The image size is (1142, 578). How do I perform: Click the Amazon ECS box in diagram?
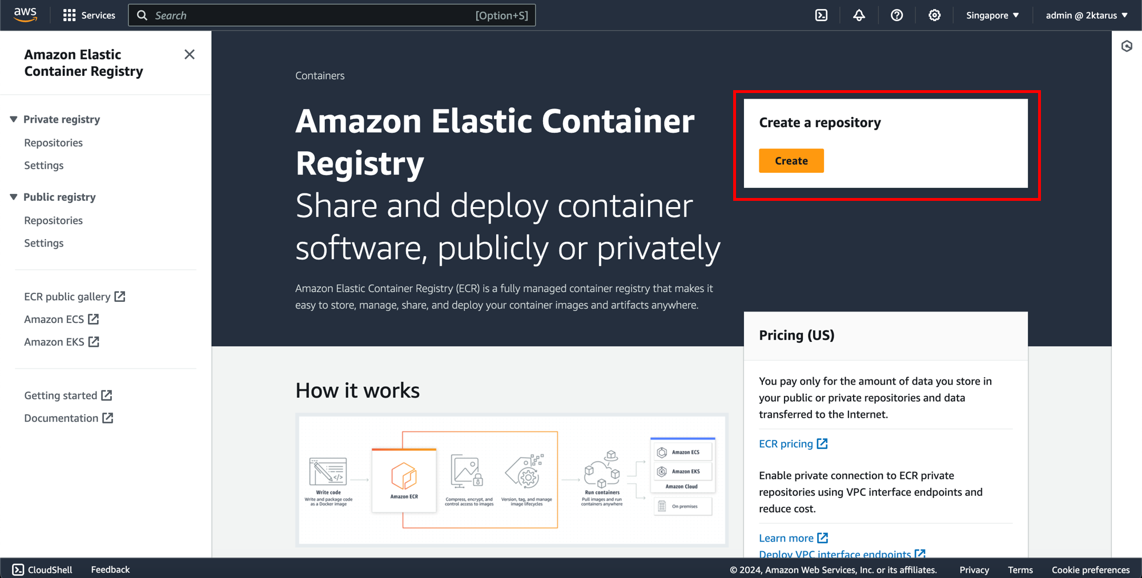pyautogui.click(x=683, y=452)
